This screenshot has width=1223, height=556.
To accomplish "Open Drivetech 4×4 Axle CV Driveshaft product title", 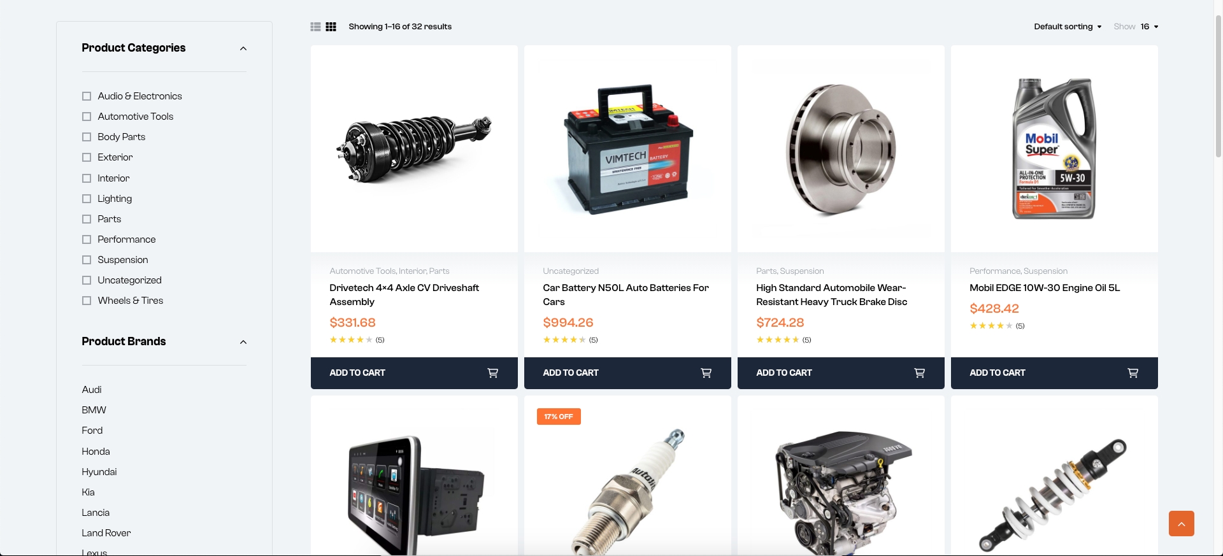I will point(404,295).
